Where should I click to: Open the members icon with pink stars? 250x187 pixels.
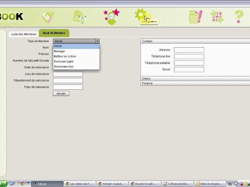(x=112, y=17)
